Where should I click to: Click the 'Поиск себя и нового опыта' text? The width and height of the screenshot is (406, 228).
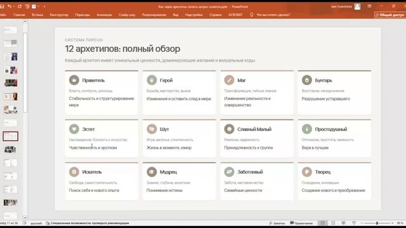(94, 190)
